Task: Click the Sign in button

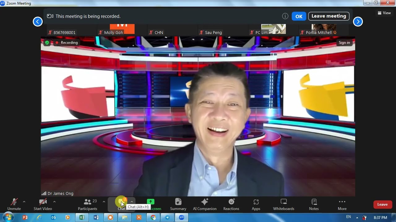Action: [x=344, y=43]
